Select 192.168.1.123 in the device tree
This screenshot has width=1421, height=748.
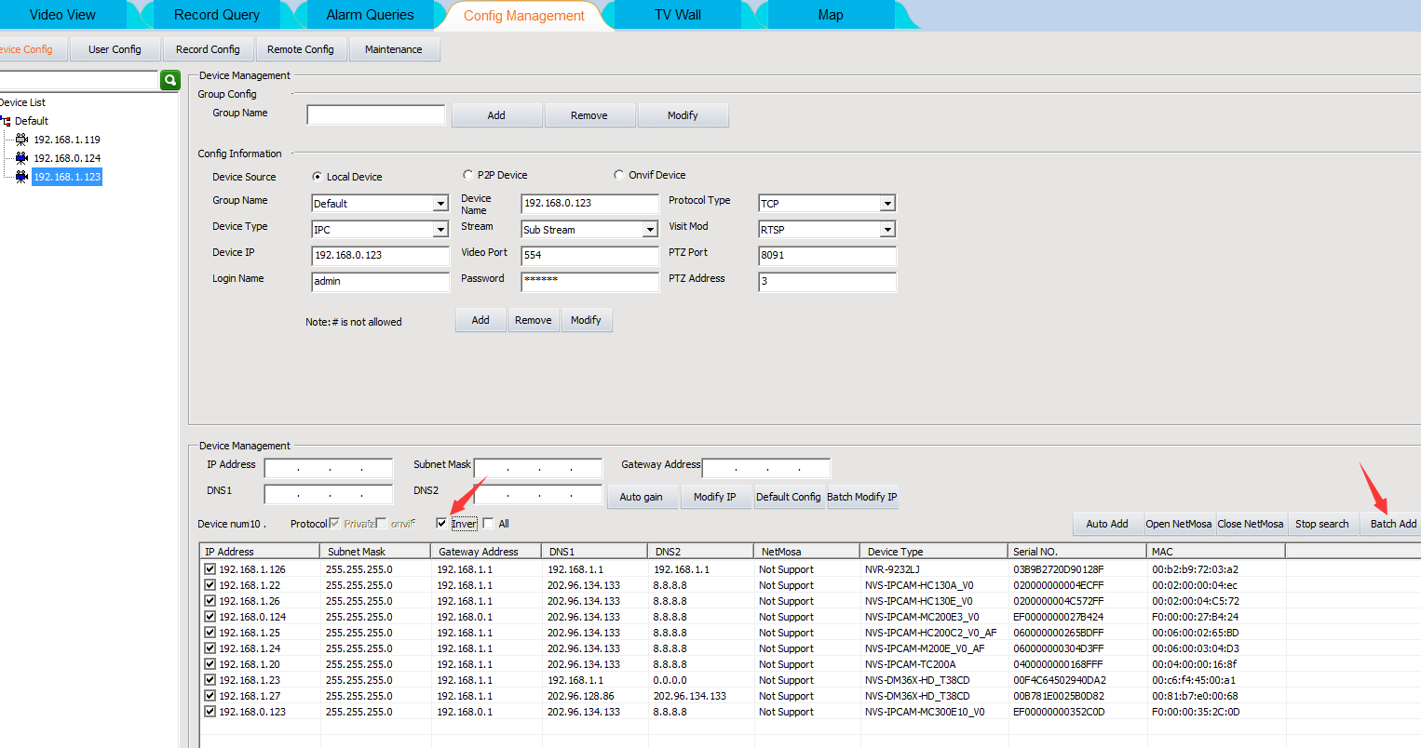point(67,177)
